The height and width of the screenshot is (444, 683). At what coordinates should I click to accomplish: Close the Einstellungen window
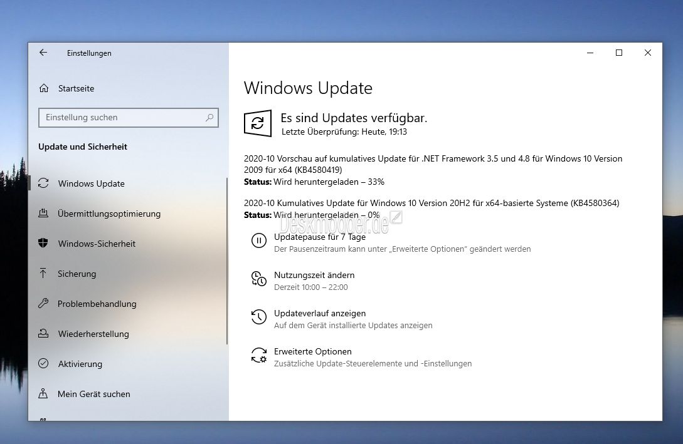(x=648, y=53)
